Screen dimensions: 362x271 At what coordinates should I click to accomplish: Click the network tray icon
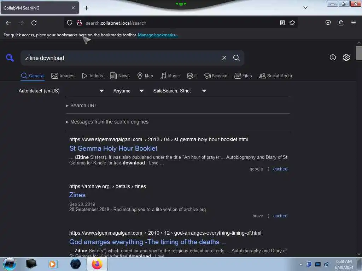point(318,264)
